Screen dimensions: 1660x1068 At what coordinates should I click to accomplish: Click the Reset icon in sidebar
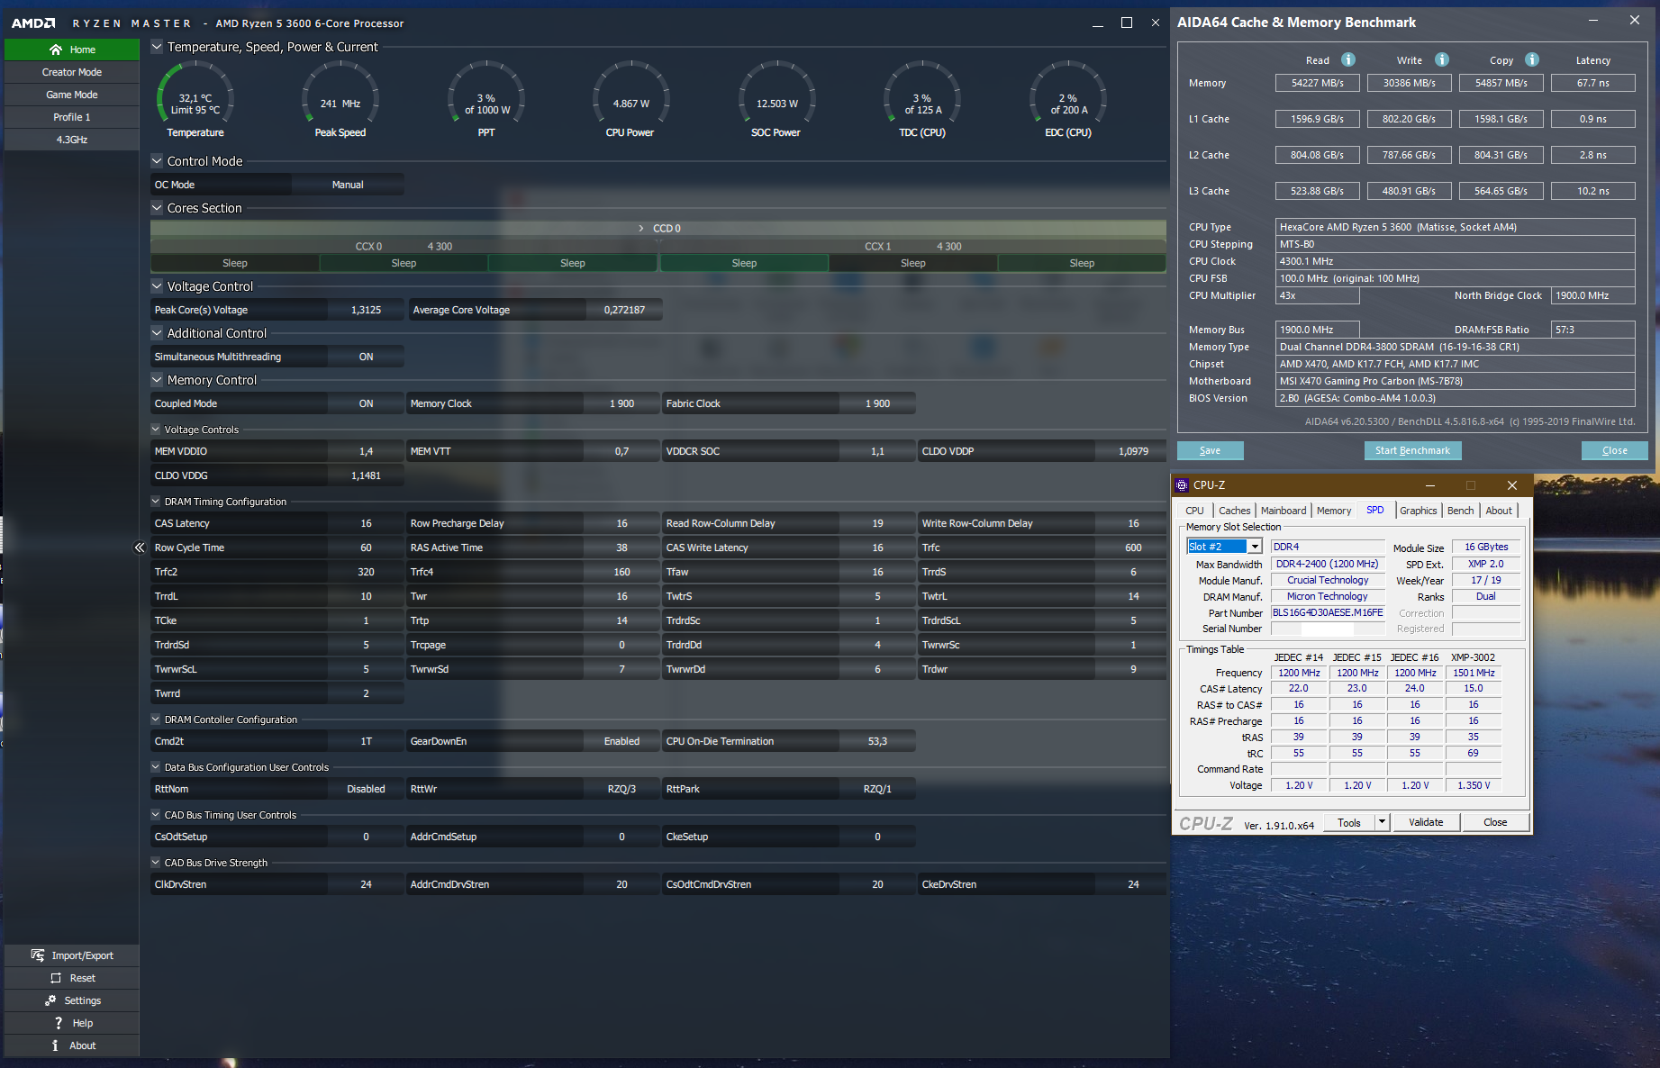point(56,978)
